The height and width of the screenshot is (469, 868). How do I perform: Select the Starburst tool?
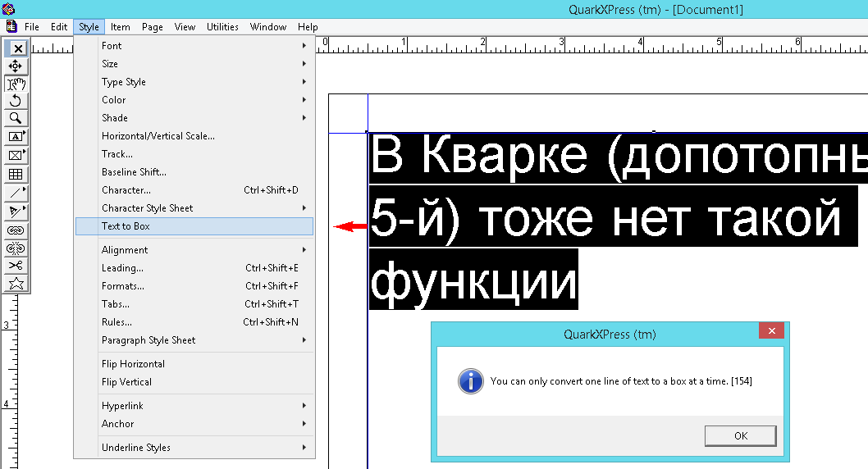pyautogui.click(x=16, y=284)
